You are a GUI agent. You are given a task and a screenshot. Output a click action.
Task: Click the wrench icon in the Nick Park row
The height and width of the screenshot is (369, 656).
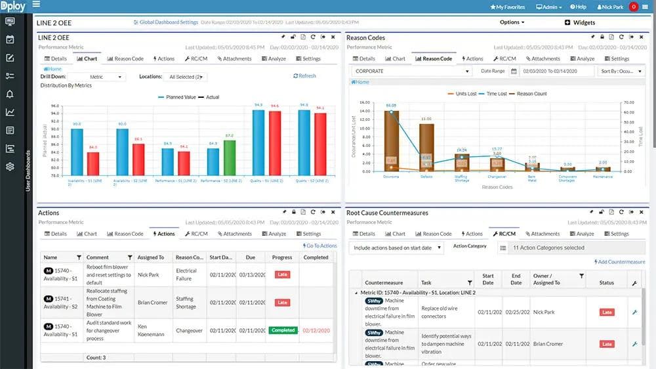point(634,313)
